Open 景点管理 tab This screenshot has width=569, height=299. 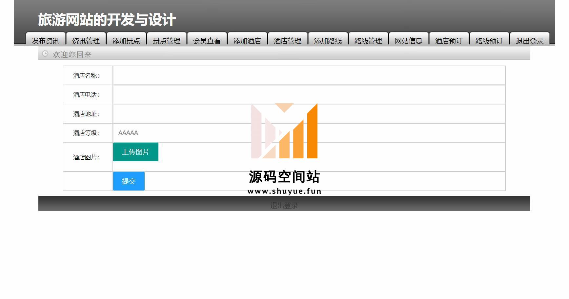(167, 39)
